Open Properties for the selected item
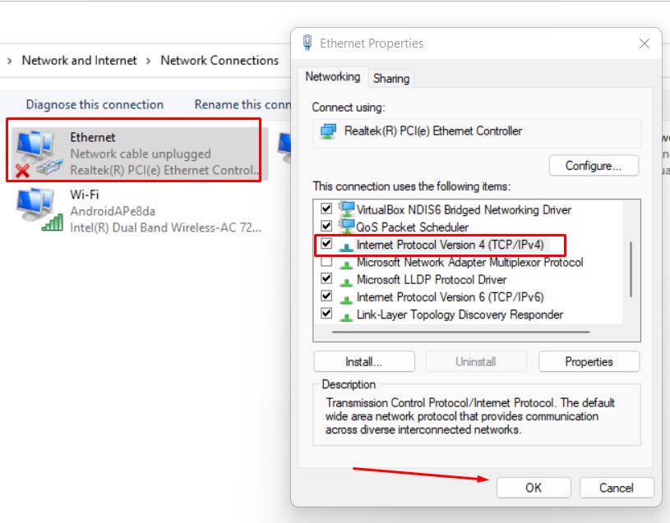The height and width of the screenshot is (523, 670). [589, 362]
